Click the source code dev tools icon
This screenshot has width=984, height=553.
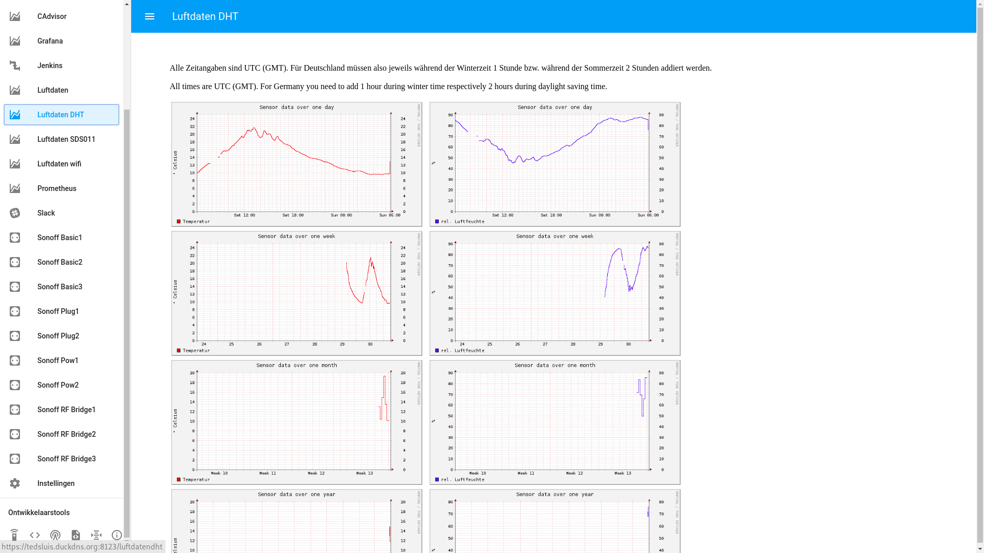(x=34, y=535)
